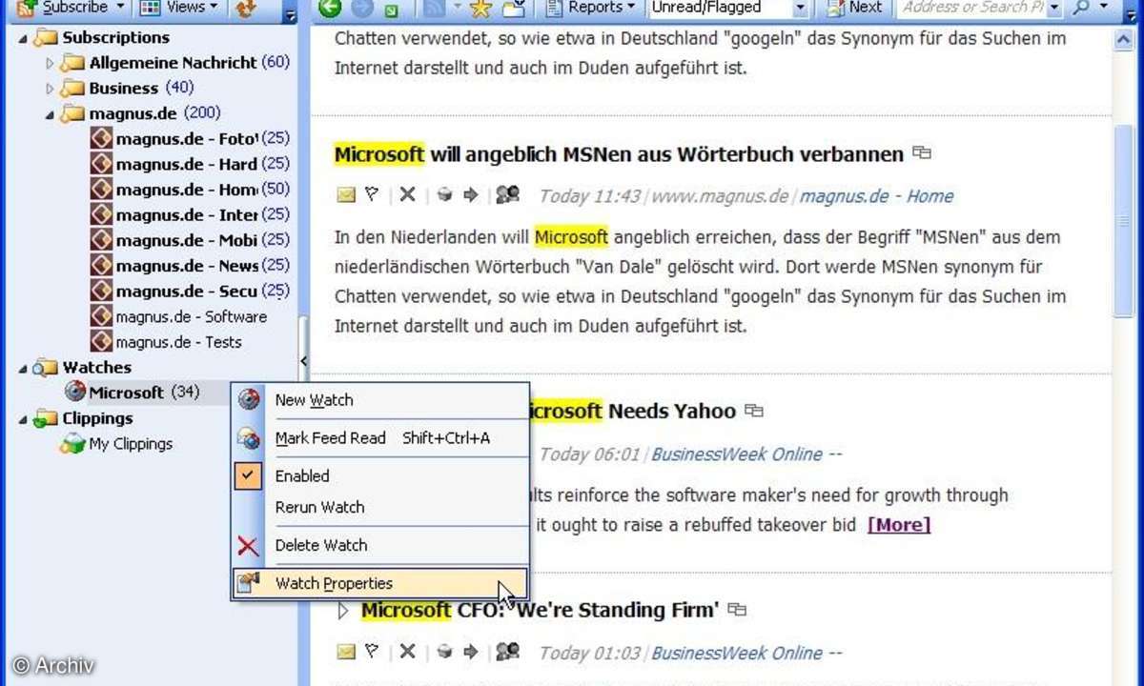Viewport: 1144px width, 686px height.
Task: Expand the Allgemeine Nachricht folder
Action: click(51, 63)
